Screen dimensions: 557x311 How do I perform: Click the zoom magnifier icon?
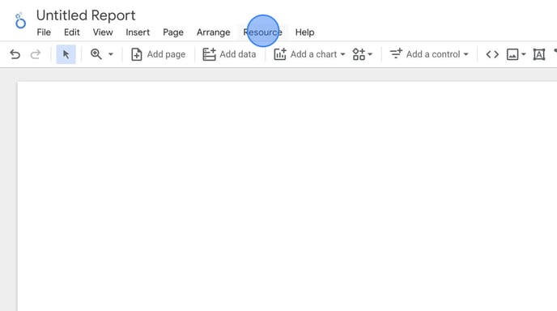(x=96, y=54)
